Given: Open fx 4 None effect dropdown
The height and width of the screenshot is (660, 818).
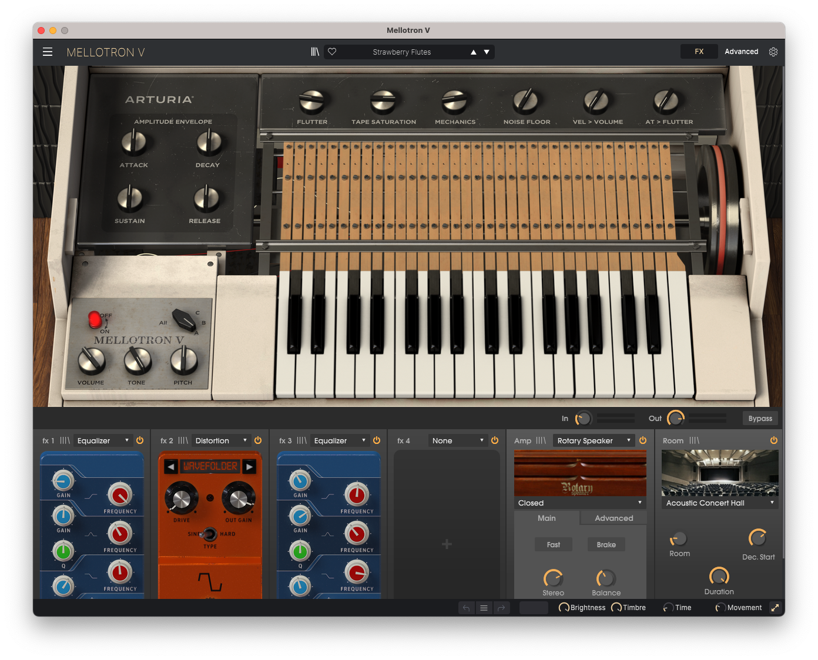Looking at the screenshot, I should tap(458, 440).
